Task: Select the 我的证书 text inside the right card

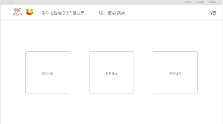Action: click(175, 73)
